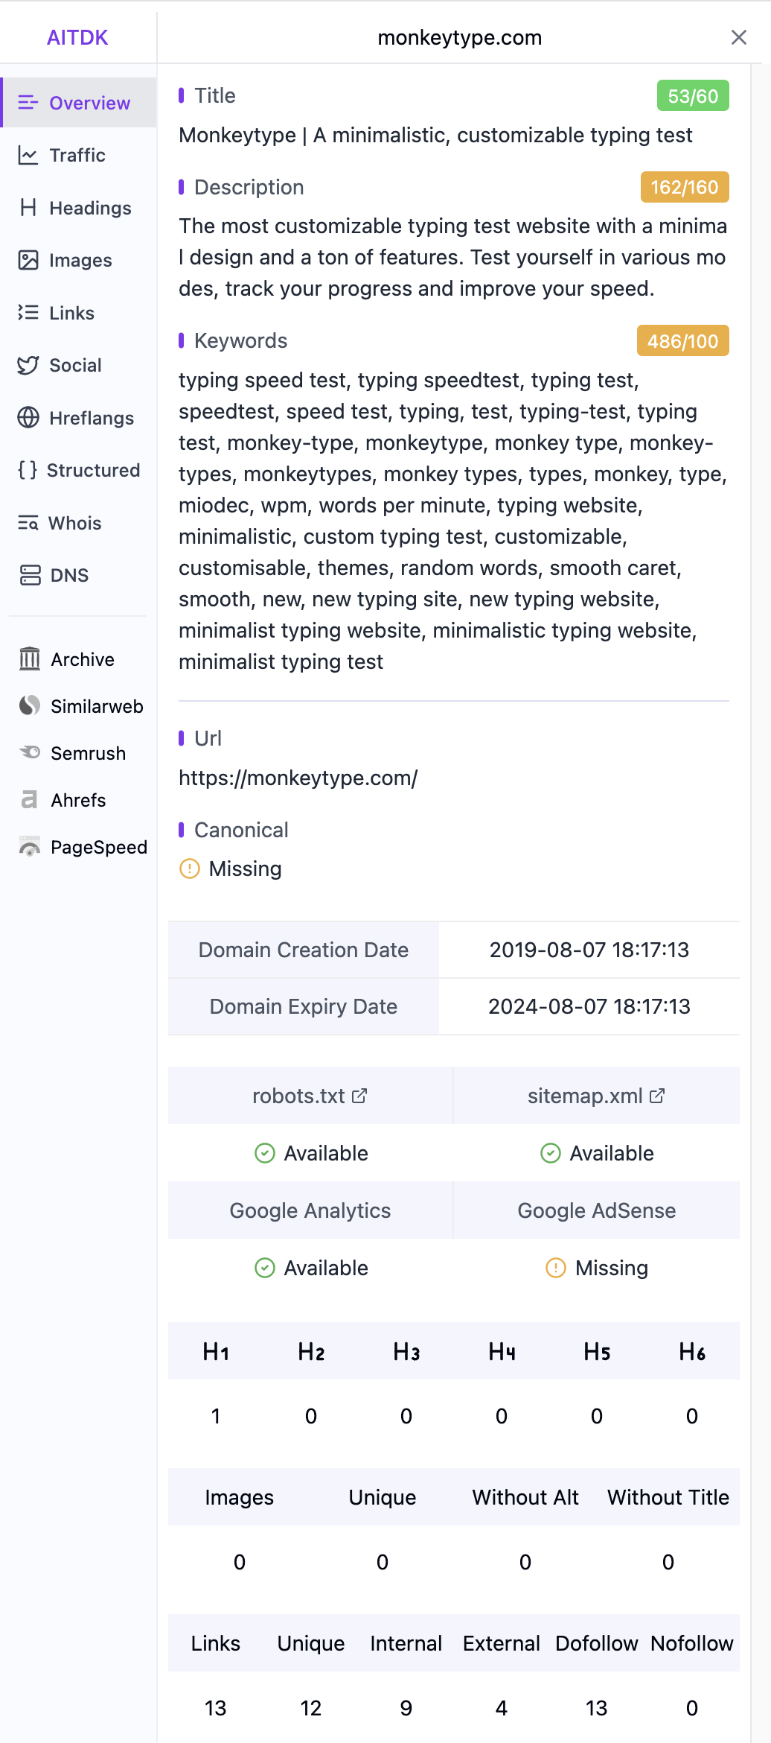Click the Canonical missing warning icon
Image resolution: width=771 pixels, height=1743 pixels.
click(x=190, y=869)
